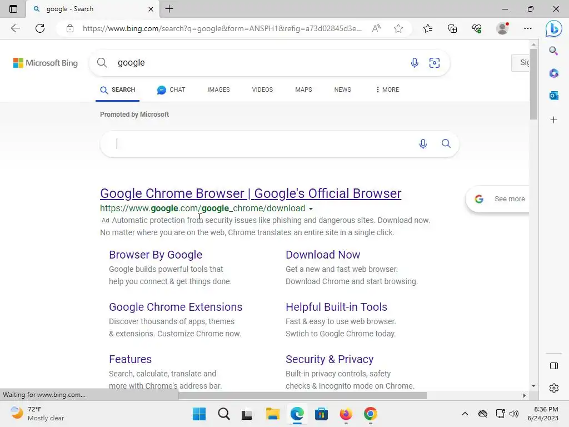569x427 pixels.
Task: Switch to the MAPS tab
Action: coord(303,90)
